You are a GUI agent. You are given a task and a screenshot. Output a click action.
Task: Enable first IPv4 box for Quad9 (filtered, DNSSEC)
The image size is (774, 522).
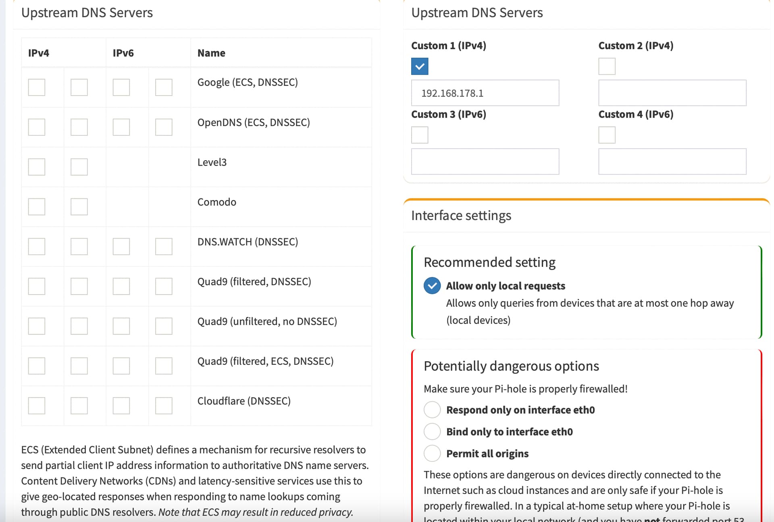[x=37, y=286]
